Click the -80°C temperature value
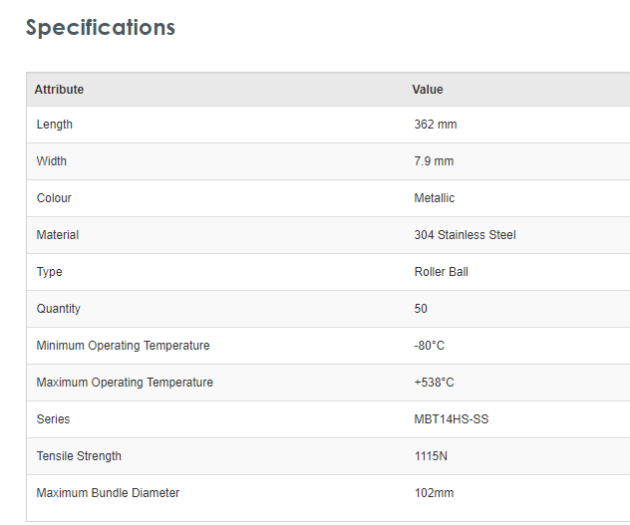The height and width of the screenshot is (525, 630). point(430,346)
